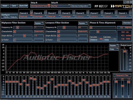Image resolution: width=133 pixels, height=100 pixels.
Task: Click the 125 Hz equalizer band fader
Action: pos(31,78)
